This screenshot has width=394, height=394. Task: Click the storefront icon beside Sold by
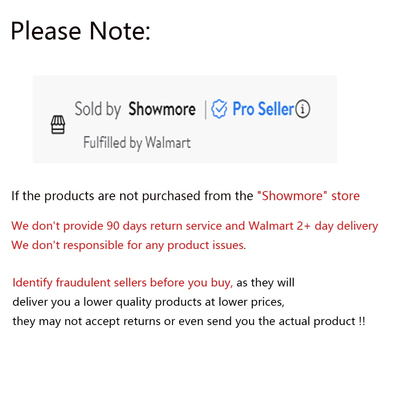click(x=58, y=126)
